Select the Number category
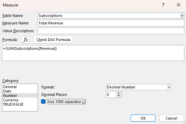Viewport: 186px width, 124px height. pyautogui.click(x=20, y=96)
